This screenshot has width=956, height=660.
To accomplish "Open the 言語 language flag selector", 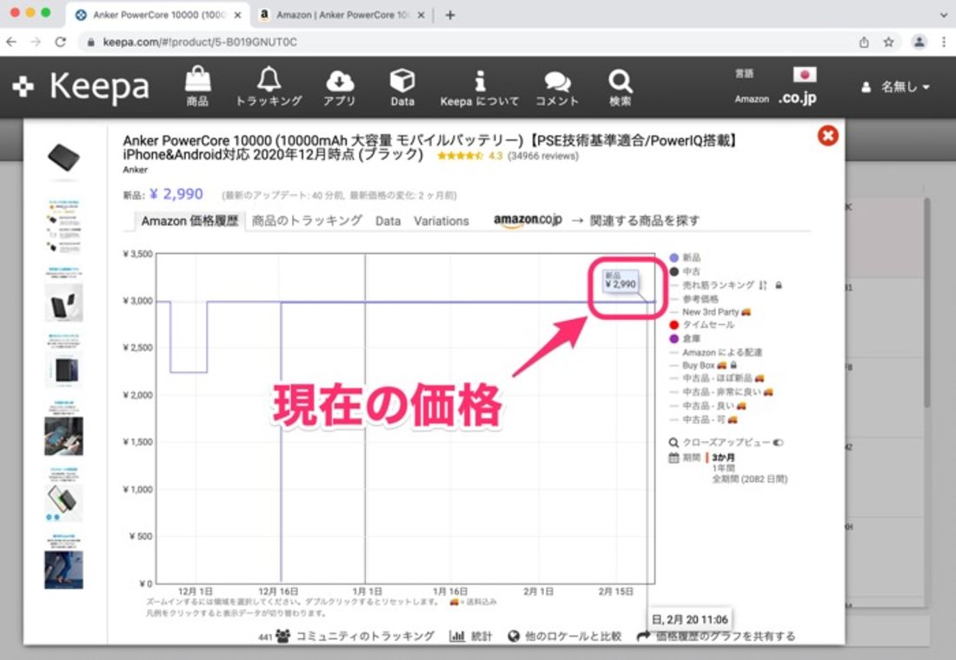I will (804, 75).
